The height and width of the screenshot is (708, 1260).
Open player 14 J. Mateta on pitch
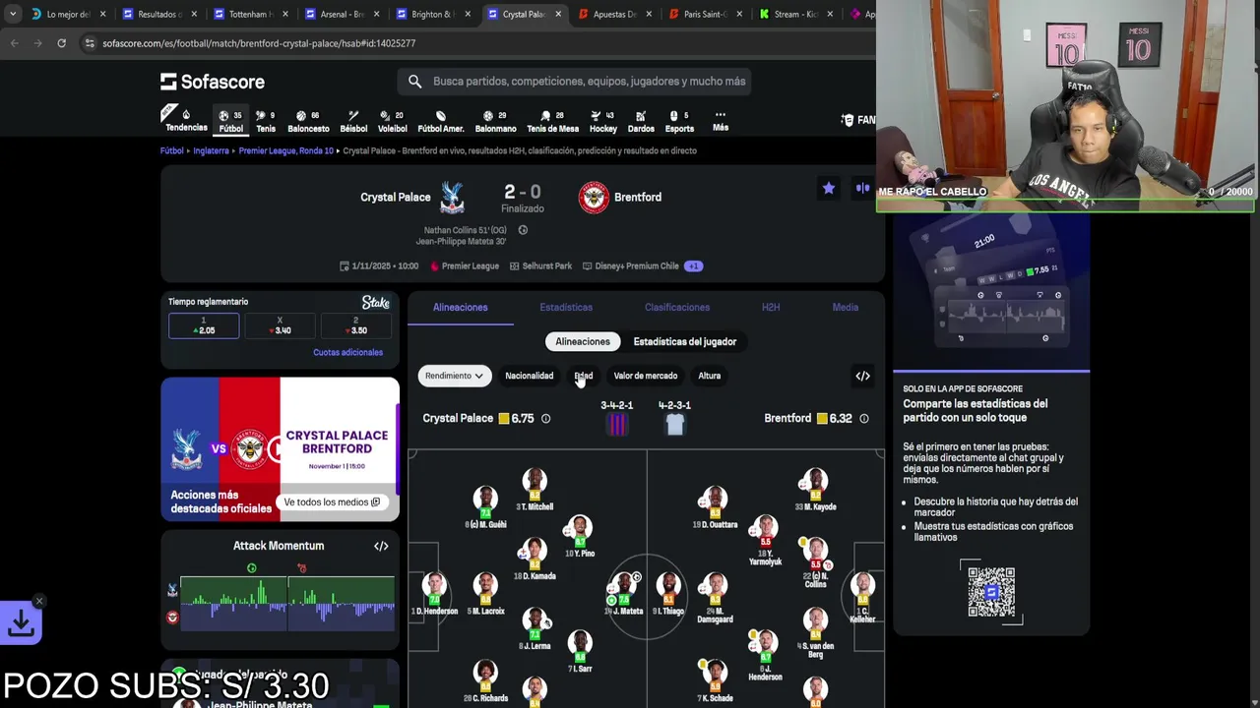[x=623, y=594]
